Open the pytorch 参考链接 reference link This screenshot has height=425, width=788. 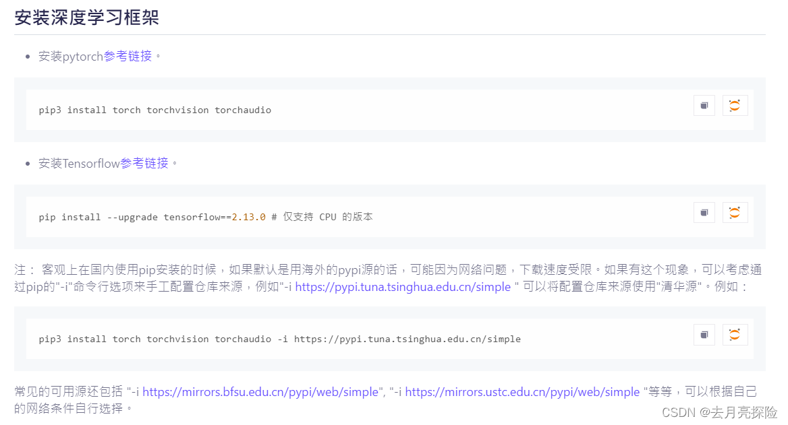click(x=127, y=56)
